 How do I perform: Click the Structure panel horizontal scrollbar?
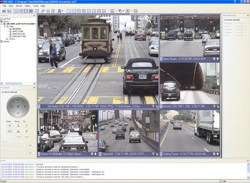pyautogui.click(x=18, y=83)
